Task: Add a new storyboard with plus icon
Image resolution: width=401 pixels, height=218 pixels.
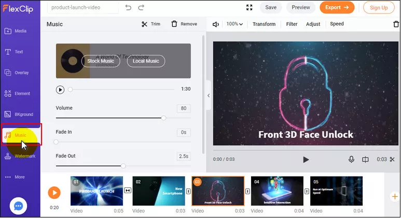Action: (x=395, y=197)
